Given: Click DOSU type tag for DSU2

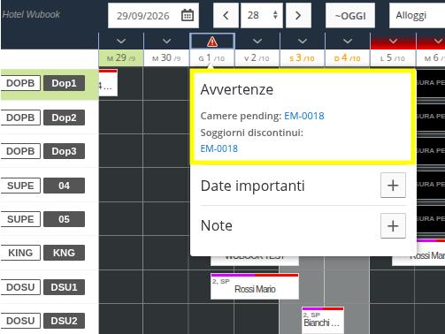Looking at the screenshot, I should (20, 321).
